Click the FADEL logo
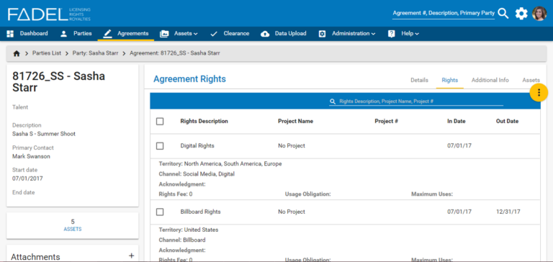 [x=49, y=14]
